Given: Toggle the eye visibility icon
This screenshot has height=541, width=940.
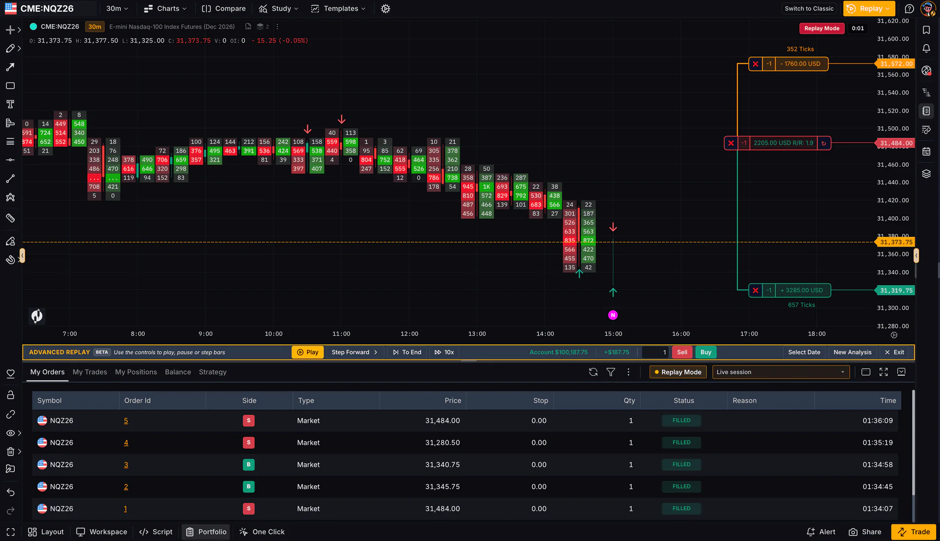Looking at the screenshot, I should pyautogui.click(x=10, y=433).
